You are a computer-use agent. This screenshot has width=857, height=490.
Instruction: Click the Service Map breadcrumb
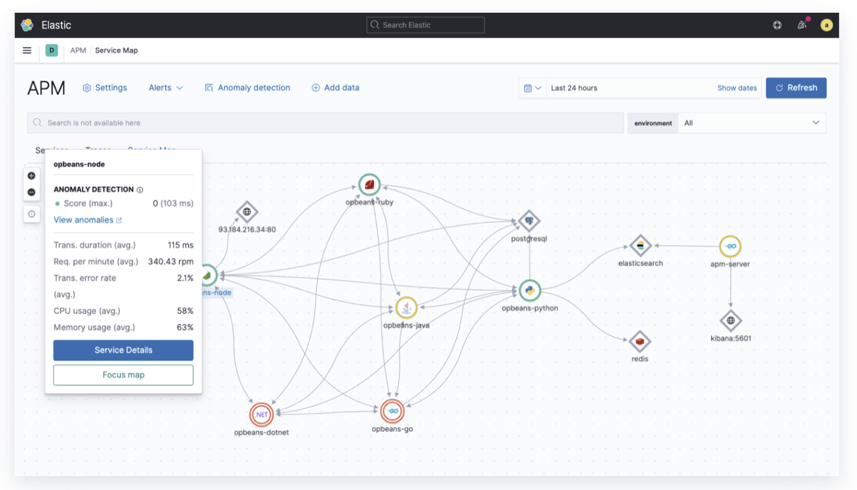pyautogui.click(x=117, y=50)
